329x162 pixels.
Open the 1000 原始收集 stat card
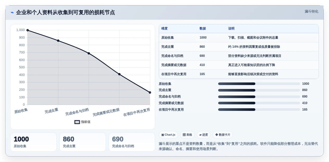coord(33,142)
